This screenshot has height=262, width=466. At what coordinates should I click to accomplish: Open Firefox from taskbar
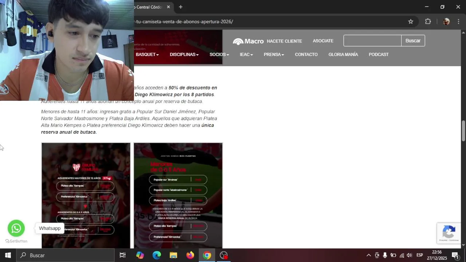point(190,255)
